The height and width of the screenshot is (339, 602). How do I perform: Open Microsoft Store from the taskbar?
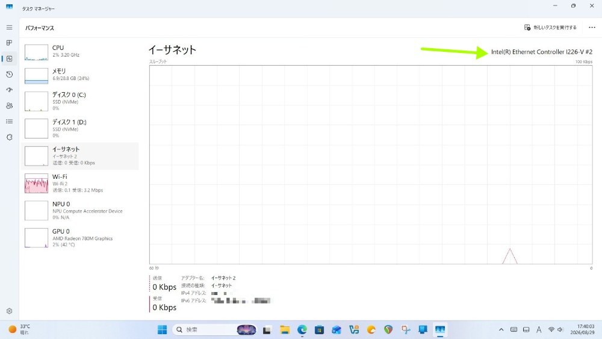[319, 329]
